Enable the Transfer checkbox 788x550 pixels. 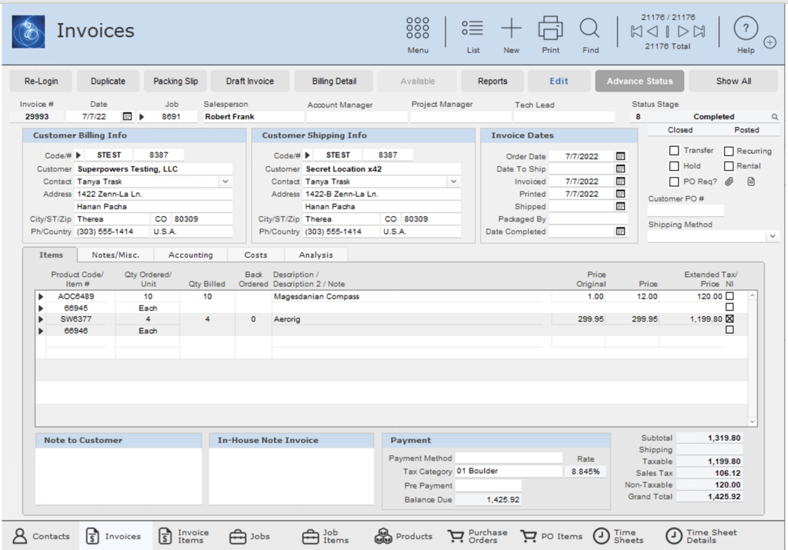tap(674, 151)
